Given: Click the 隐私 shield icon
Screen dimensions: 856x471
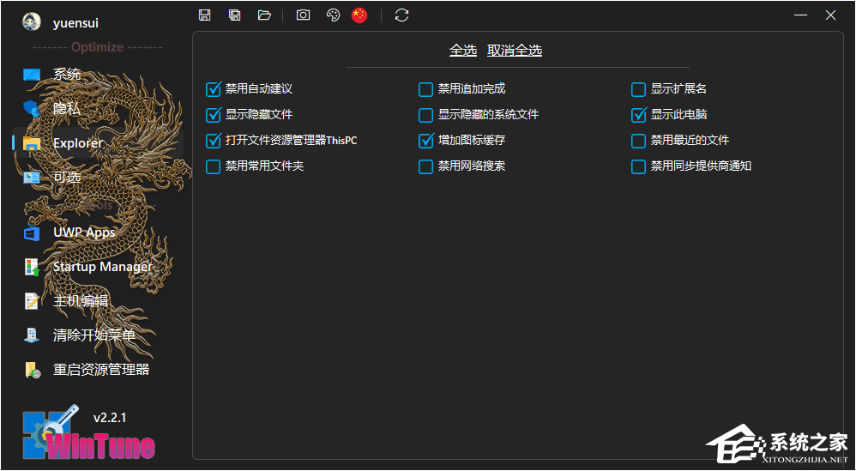Looking at the screenshot, I should pyautogui.click(x=32, y=109).
